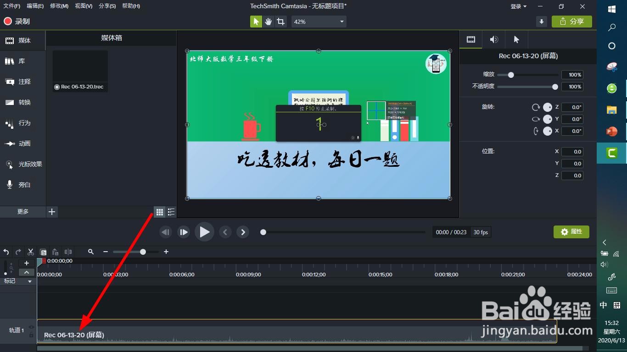Viewport: 627px width, 352px height.
Task: Switch media bin to thumbnail grid view
Action: (159, 212)
